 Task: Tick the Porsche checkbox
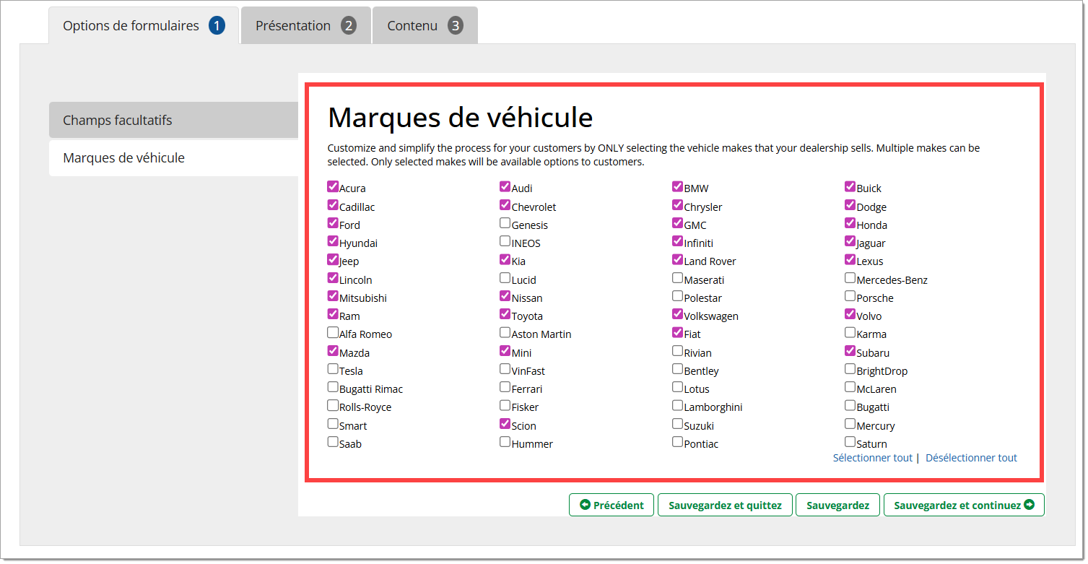[x=850, y=296]
